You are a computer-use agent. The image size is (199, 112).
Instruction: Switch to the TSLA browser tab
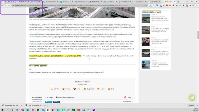click(x=8, y=2)
